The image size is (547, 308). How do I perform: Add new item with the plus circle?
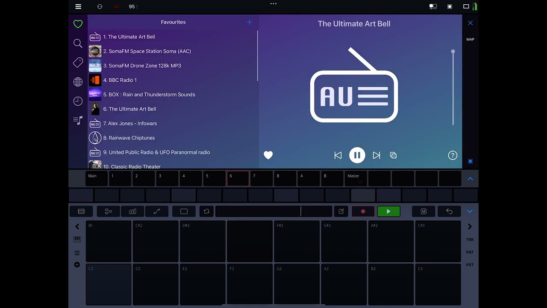tap(77, 265)
